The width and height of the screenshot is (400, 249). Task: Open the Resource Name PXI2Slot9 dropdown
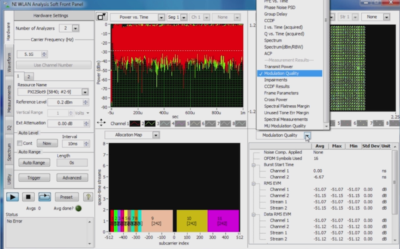85,92
